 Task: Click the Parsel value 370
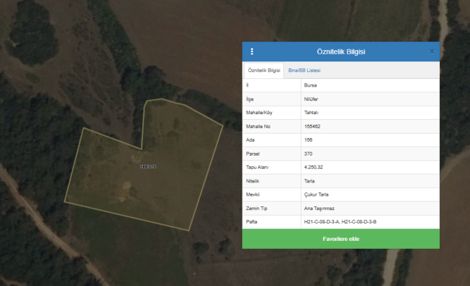(x=308, y=154)
